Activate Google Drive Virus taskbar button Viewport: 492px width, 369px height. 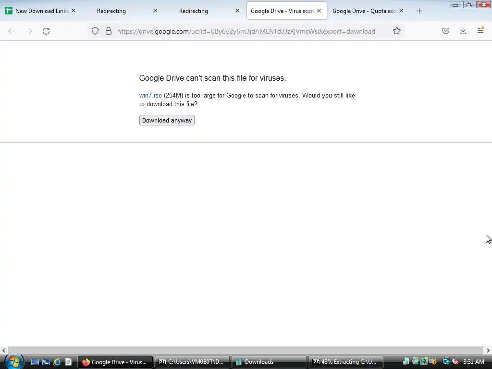pyautogui.click(x=115, y=362)
